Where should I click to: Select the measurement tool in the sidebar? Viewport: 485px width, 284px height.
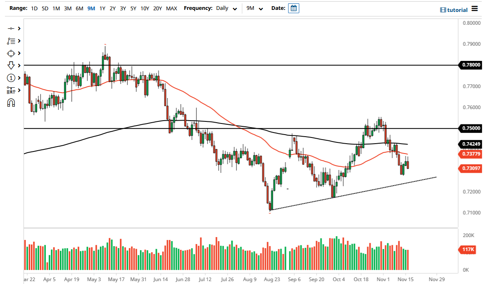11,90
